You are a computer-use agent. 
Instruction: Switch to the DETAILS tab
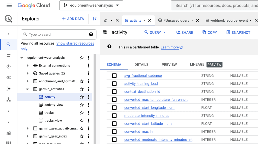click(x=141, y=65)
